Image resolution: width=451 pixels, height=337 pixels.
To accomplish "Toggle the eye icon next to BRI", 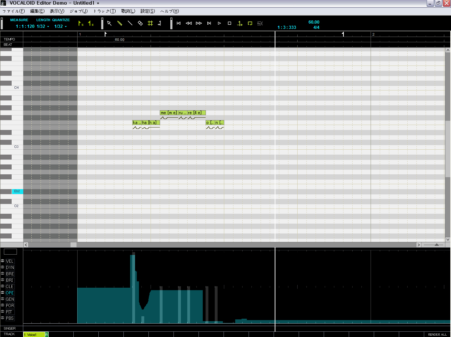I will [2, 280].
